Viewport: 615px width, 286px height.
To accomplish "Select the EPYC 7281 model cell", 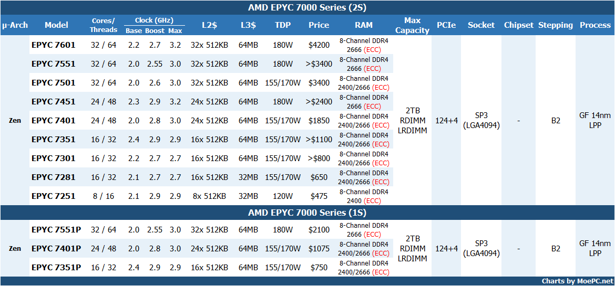I will [53, 177].
